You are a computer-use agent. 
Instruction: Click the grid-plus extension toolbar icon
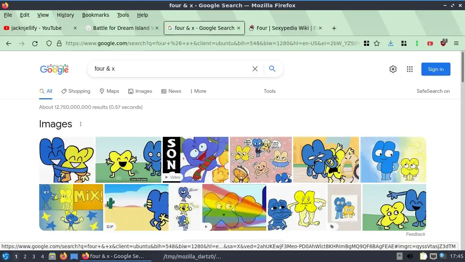(404, 43)
